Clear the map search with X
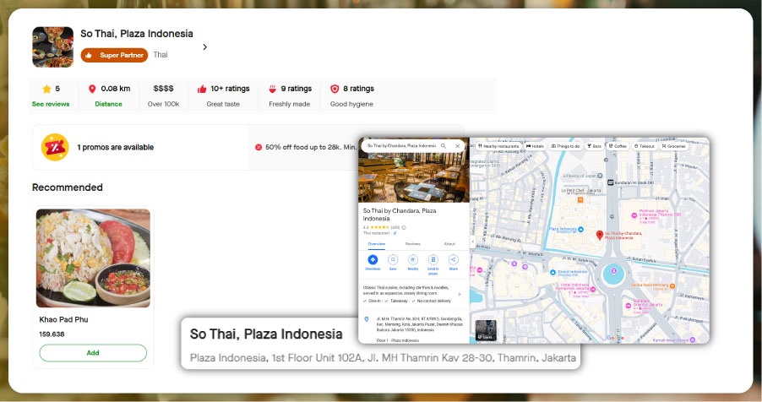This screenshot has height=402, width=762. [x=458, y=146]
